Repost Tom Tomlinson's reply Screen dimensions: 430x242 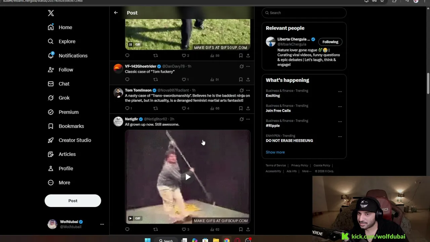[155, 108]
